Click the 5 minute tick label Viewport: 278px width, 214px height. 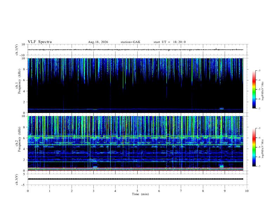[x=137, y=191]
